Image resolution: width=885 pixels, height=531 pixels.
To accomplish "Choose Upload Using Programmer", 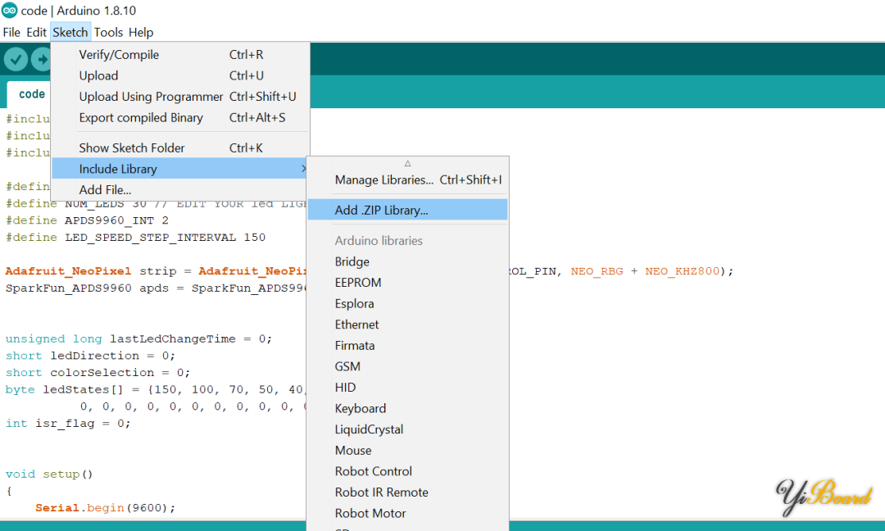I will click(180, 97).
